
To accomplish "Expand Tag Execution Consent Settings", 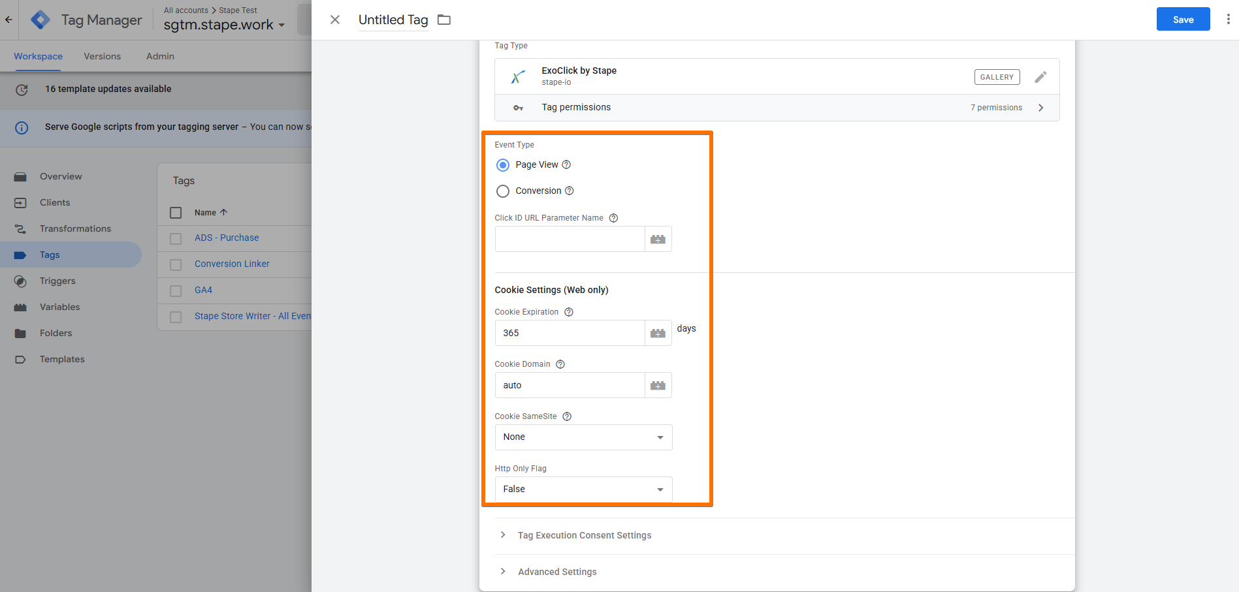I will (584, 535).
